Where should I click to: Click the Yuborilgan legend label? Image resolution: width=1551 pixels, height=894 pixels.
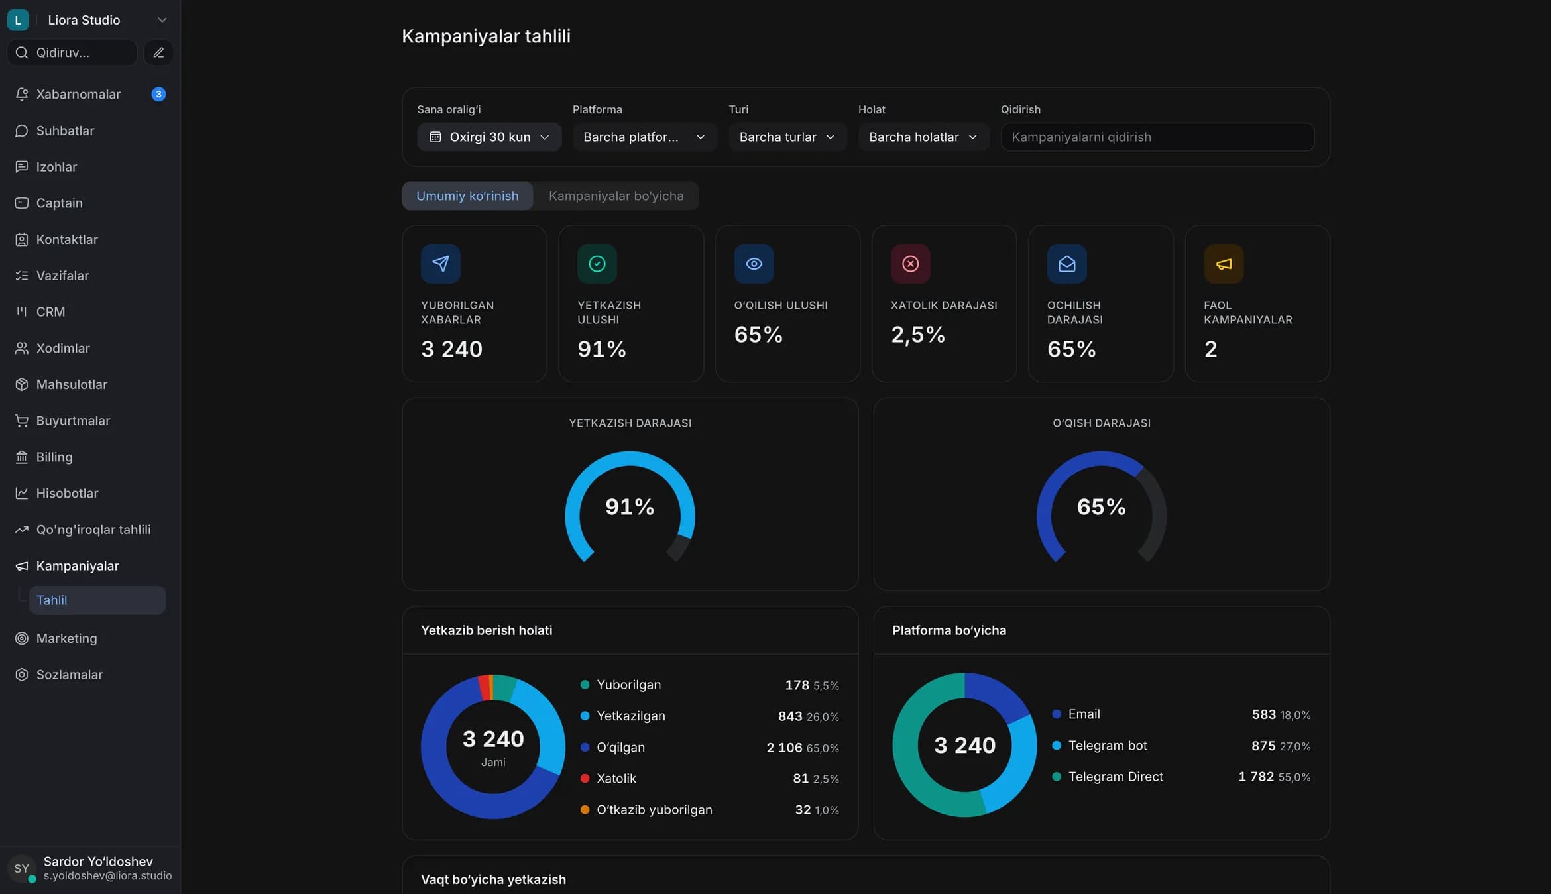pos(628,685)
